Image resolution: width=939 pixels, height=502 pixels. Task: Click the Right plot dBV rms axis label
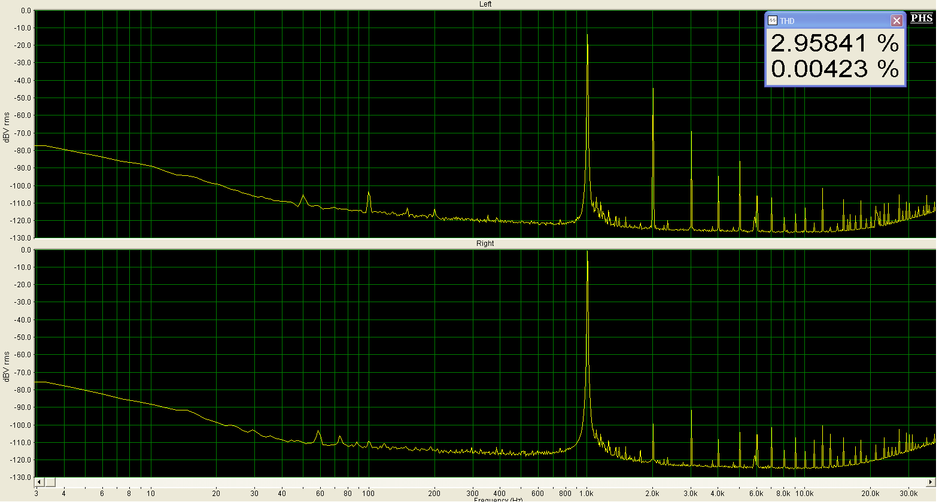7,366
